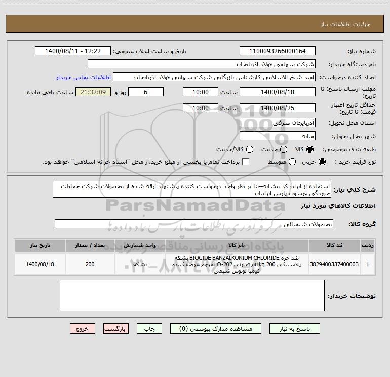The width and height of the screenshot is (390, 377).
Task: Open مشاهده مدارک پیوستی (0) button
Action: point(216,329)
